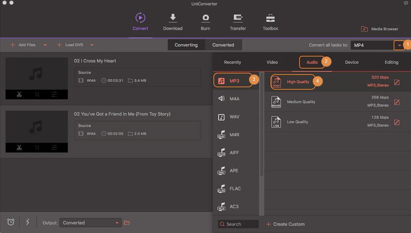Click title 02 You've Got a Friend in Me
This screenshot has width=411, height=233.
(122, 114)
